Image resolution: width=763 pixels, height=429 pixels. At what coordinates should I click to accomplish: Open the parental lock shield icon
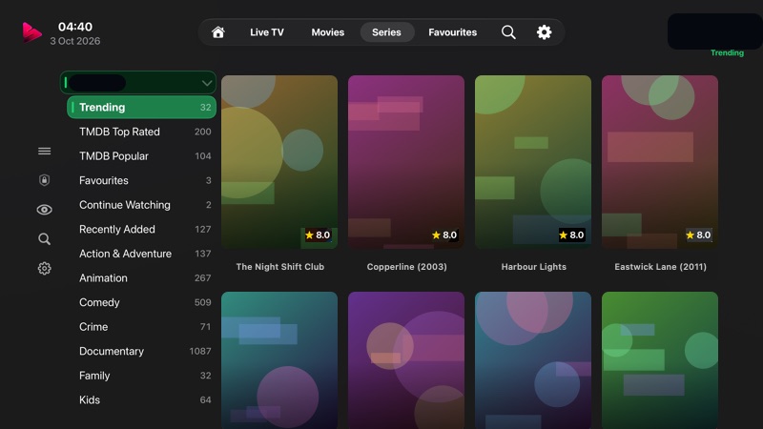click(44, 180)
